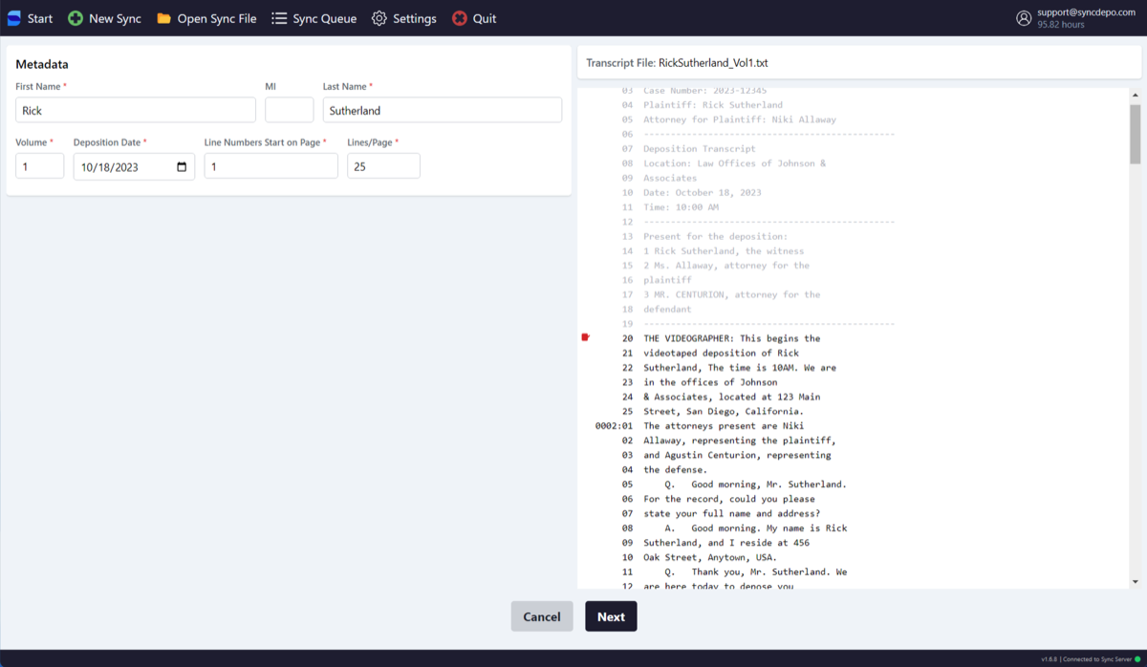The image size is (1147, 667).
Task: Click the Cancel button
Action: pyautogui.click(x=542, y=616)
